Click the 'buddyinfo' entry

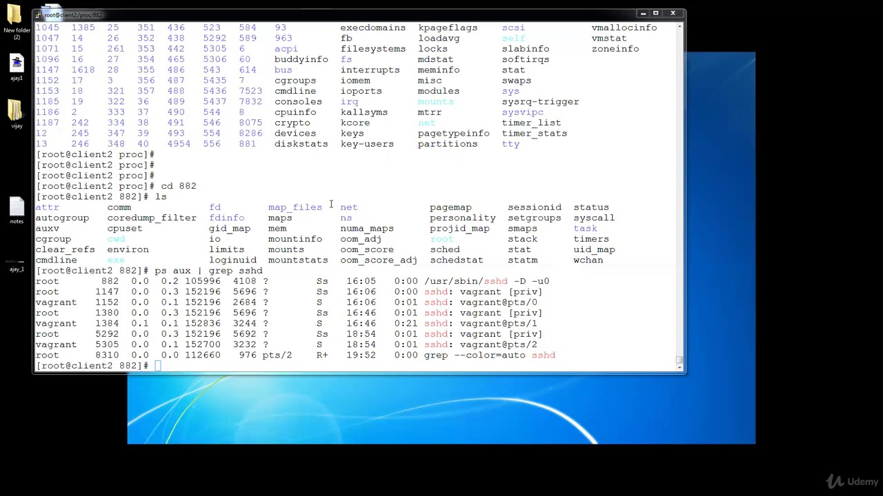tap(301, 59)
